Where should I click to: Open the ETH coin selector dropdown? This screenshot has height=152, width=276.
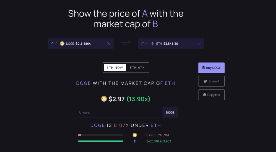pos(171,44)
